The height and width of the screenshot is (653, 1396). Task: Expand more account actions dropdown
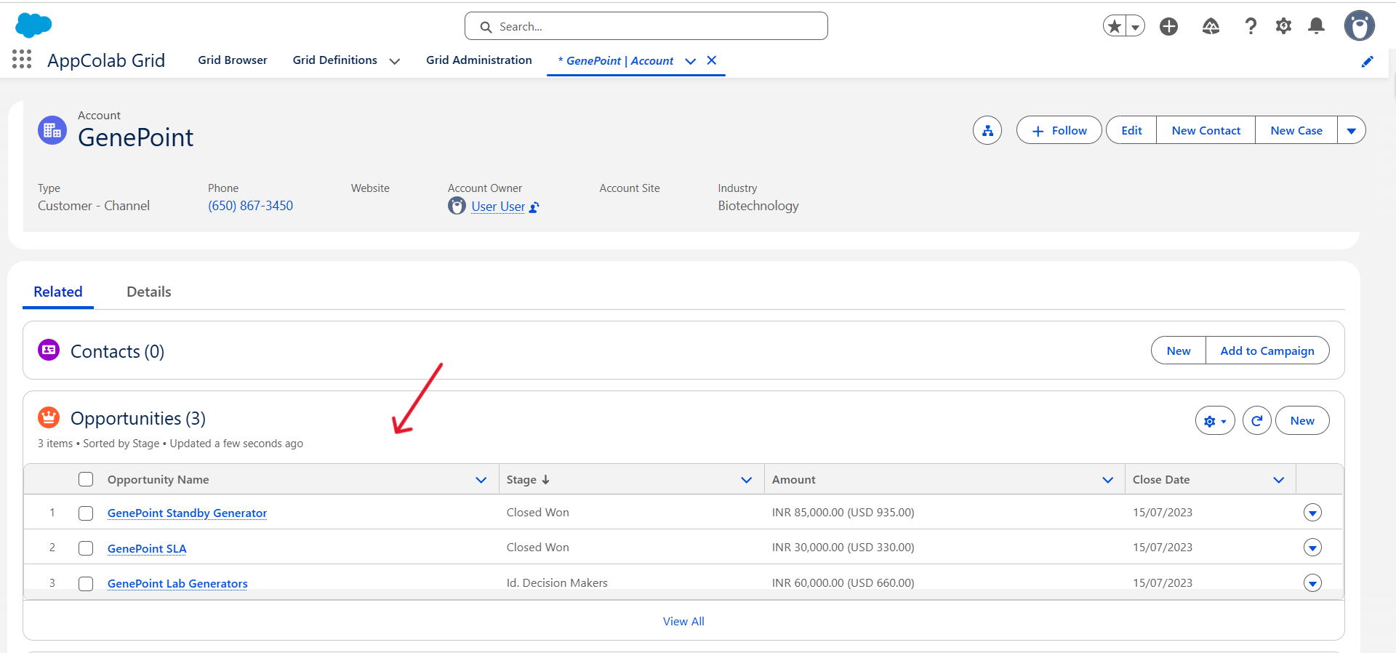tap(1352, 130)
